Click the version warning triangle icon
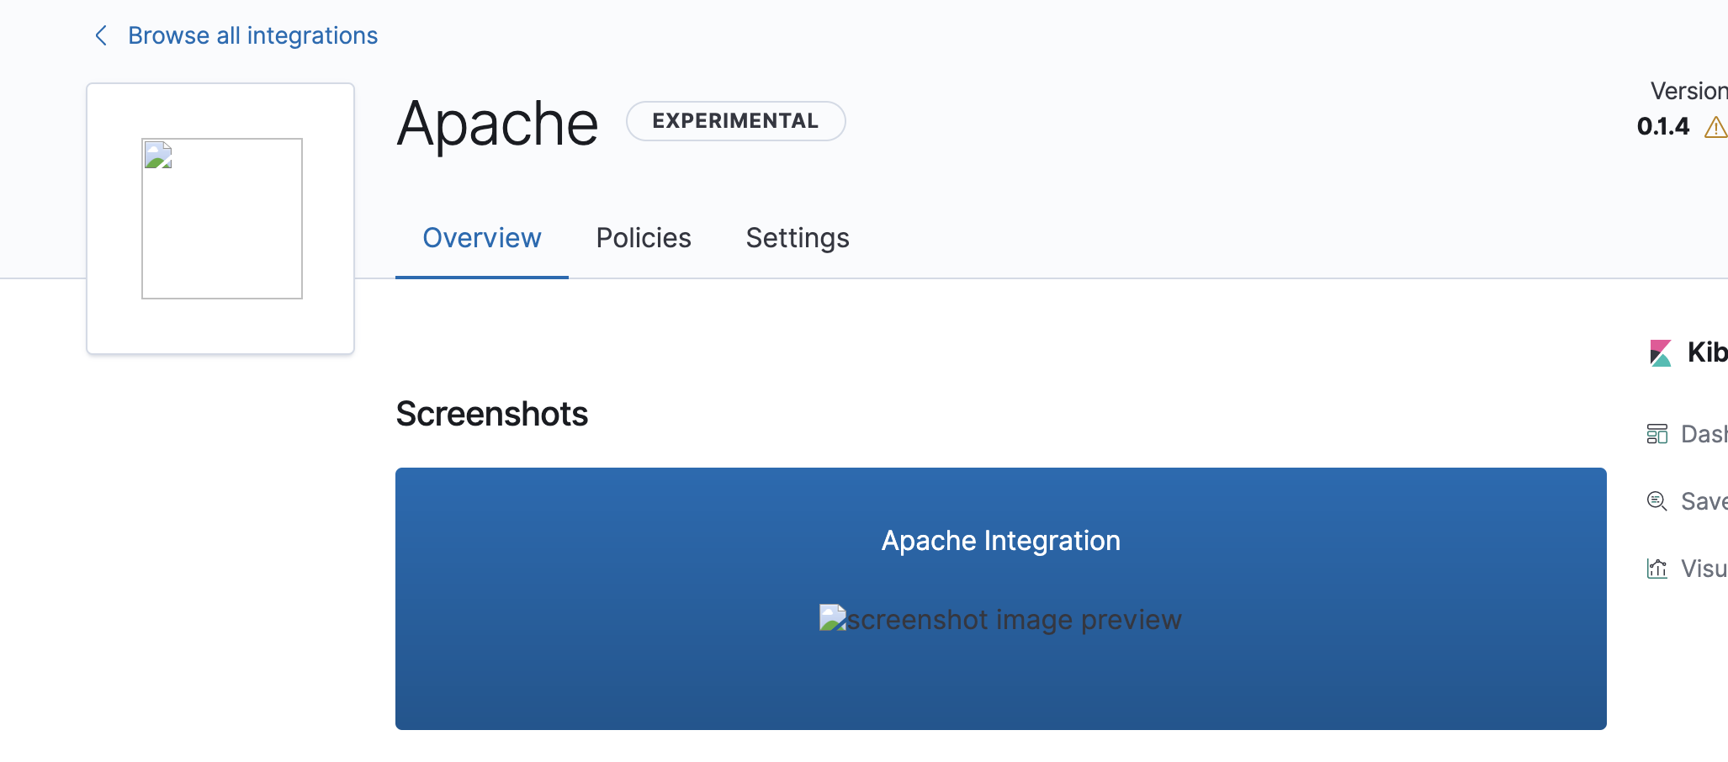Screen dimensions: 1728x762 1716,128
